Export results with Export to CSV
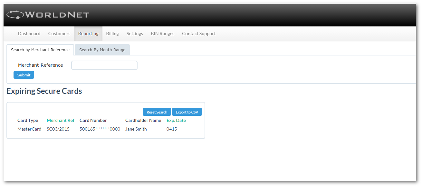Viewport: 422px width, 187px height. point(187,112)
